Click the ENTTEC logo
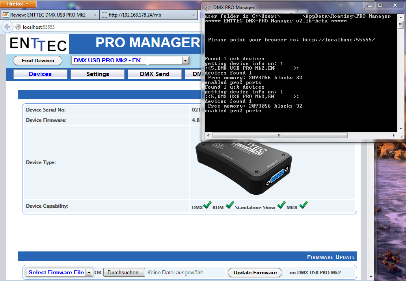The height and width of the screenshot is (281, 406). coord(38,44)
